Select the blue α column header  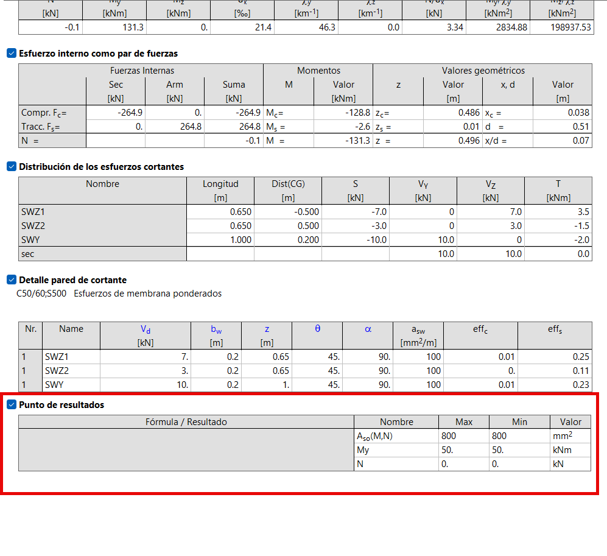(x=368, y=329)
